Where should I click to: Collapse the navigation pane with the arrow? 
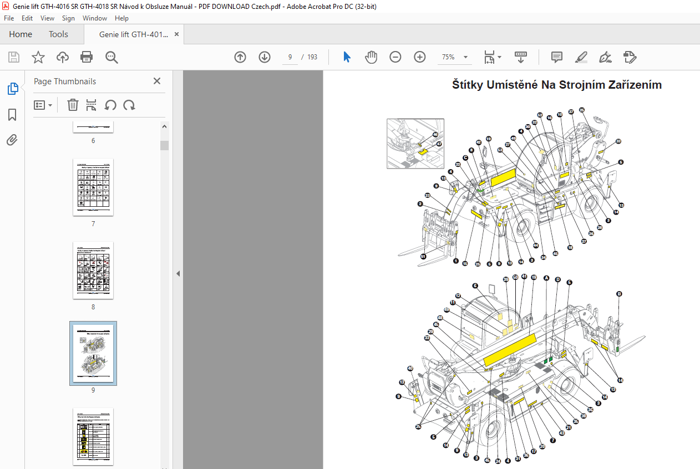pos(178,273)
